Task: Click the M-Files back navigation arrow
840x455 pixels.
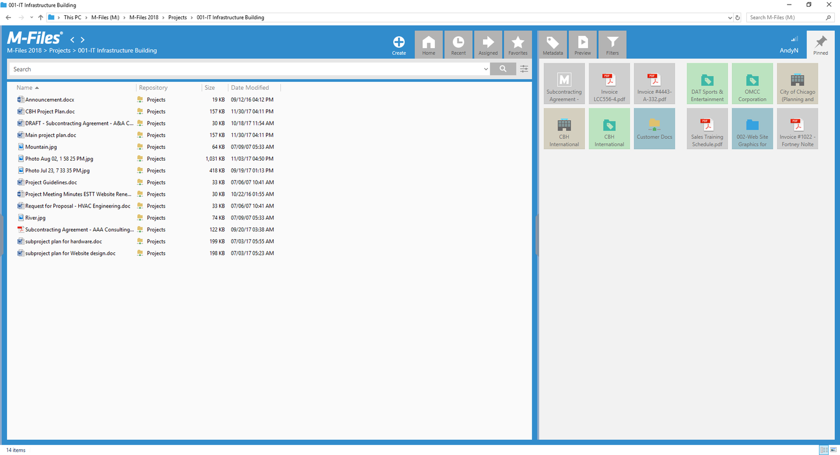Action: 72,40
